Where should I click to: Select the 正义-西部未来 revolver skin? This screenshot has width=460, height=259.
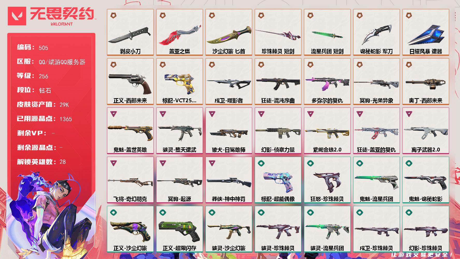coord(130,81)
